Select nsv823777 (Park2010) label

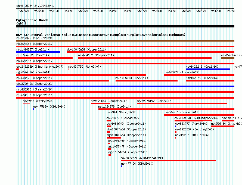pyautogui.click(x=191, y=124)
